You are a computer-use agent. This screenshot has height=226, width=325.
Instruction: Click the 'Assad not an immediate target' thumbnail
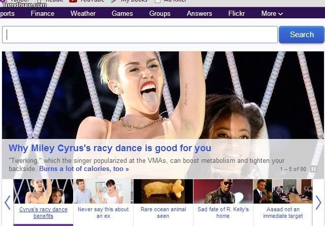(282, 191)
